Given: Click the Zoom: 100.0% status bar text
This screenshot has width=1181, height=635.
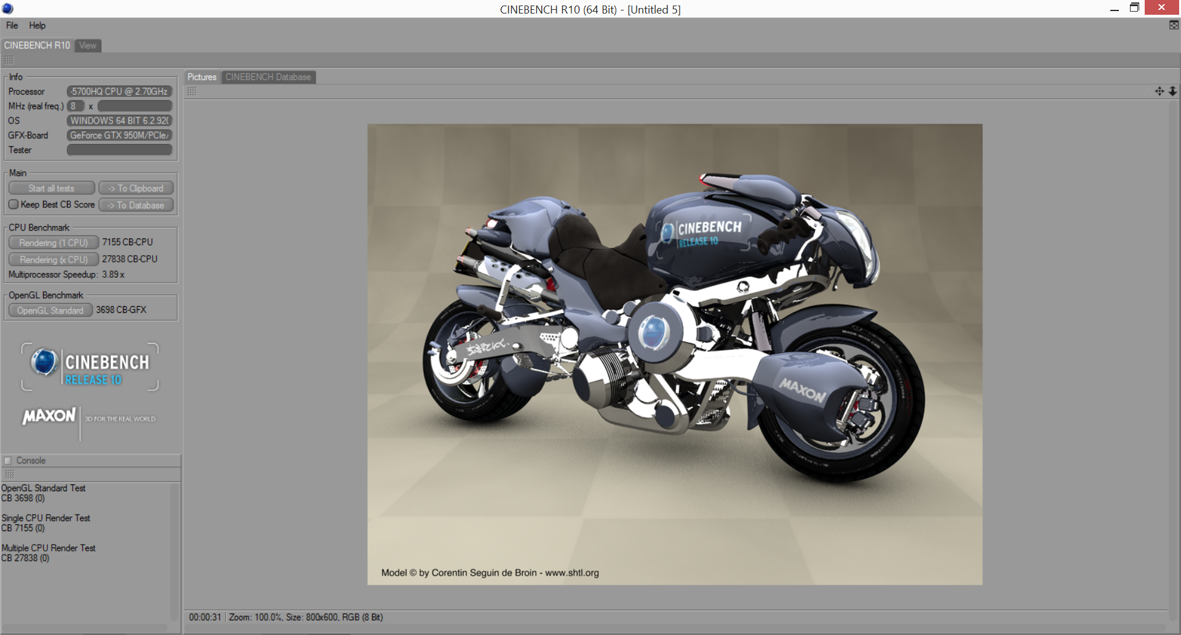Looking at the screenshot, I should (255, 617).
